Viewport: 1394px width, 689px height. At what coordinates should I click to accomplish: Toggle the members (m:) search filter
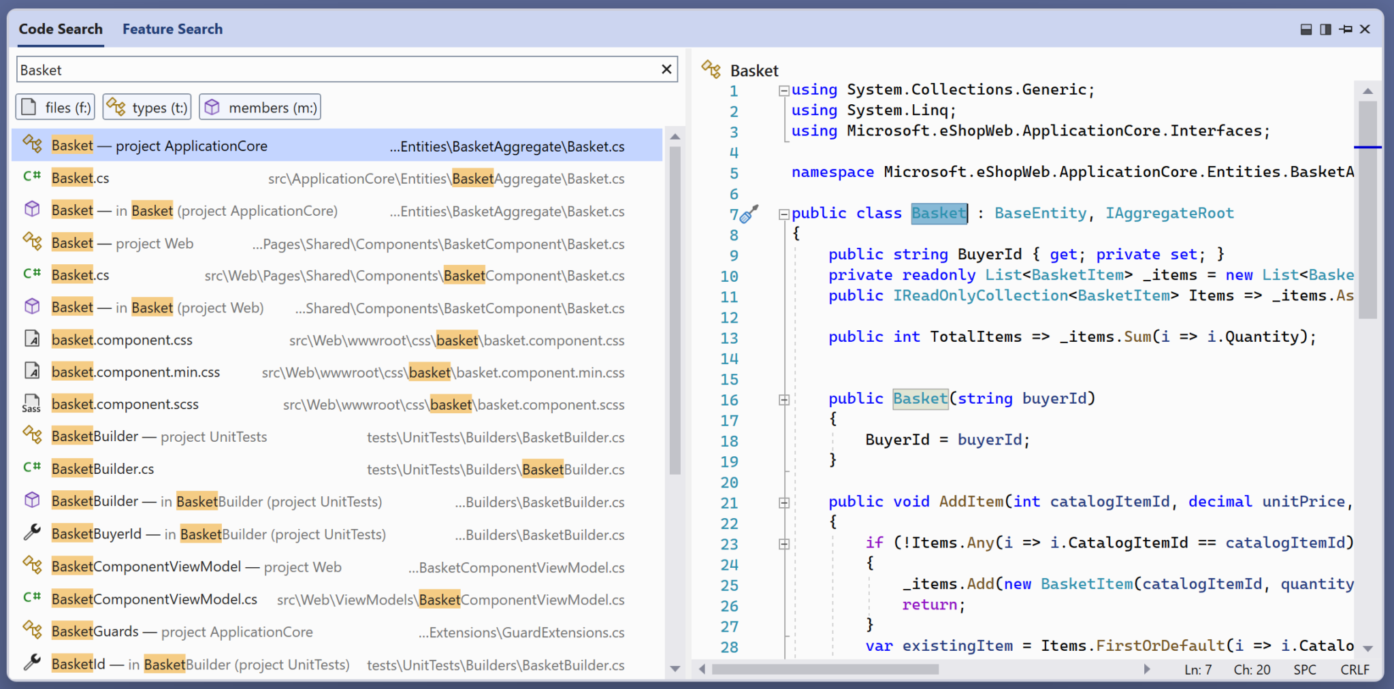[259, 106]
